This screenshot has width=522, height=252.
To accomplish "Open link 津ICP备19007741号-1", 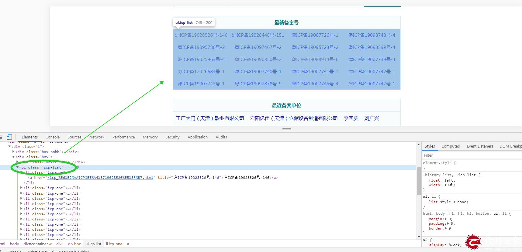I will [315, 72].
